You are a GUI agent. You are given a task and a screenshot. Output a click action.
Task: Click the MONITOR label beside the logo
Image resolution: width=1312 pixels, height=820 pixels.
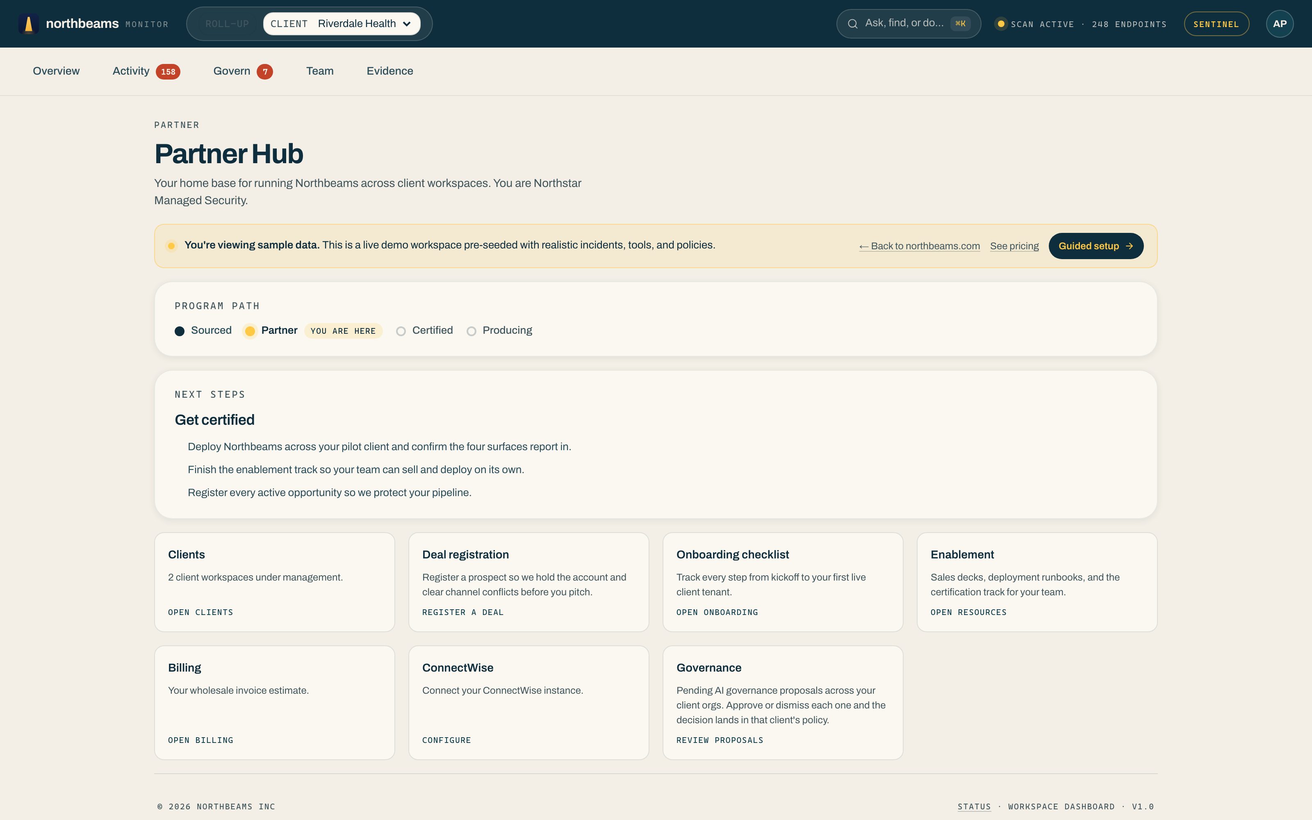[147, 25]
